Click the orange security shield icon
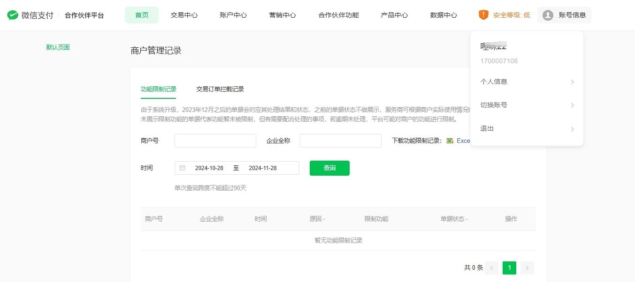This screenshot has width=635, height=282. point(483,15)
